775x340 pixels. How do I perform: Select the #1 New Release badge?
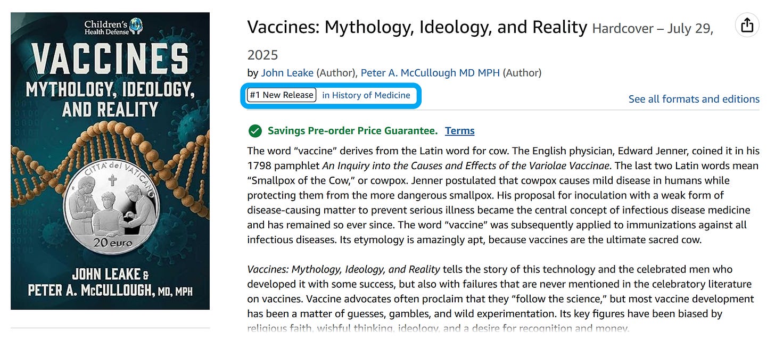coord(282,95)
